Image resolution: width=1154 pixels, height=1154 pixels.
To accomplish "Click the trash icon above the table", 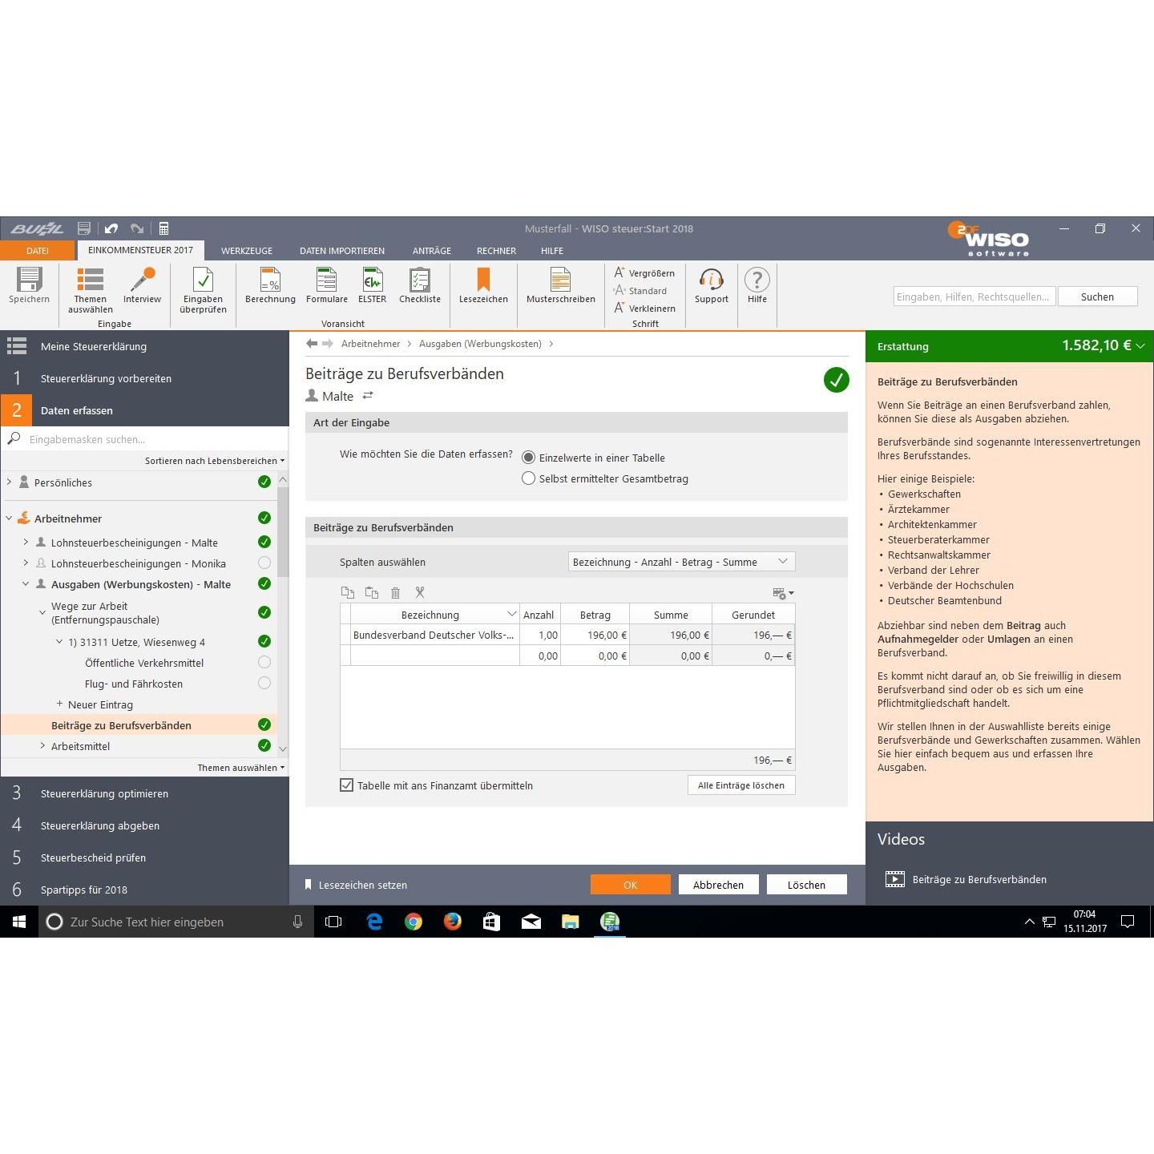I will pyautogui.click(x=395, y=593).
